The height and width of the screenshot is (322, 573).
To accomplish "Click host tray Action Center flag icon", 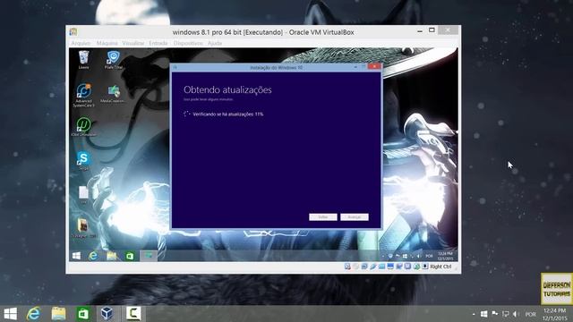I will pyautogui.click(x=495, y=314).
